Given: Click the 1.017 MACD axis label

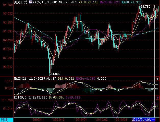Looking at the screenshot, I should tap(9, 81).
